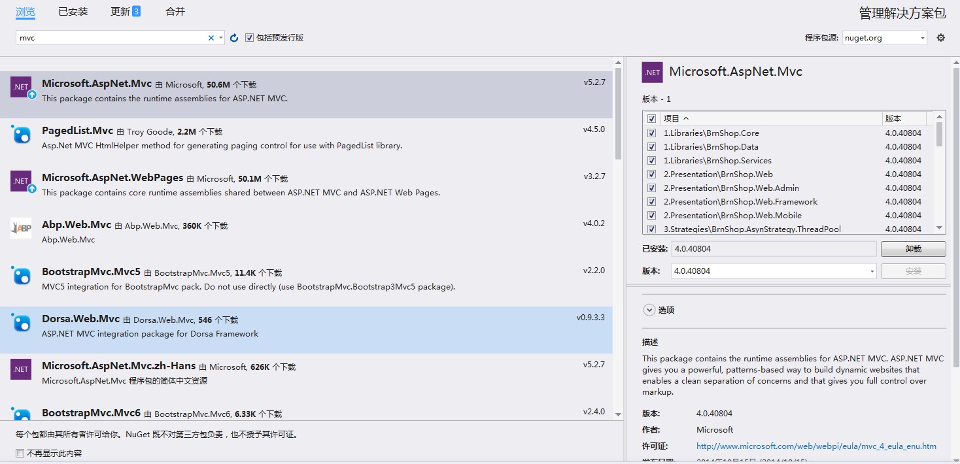Select the BootstrapMvc.Mvc6 package title

pos(92,413)
